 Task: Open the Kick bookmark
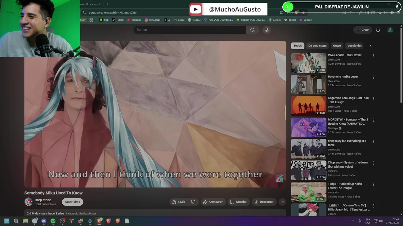pyautogui.click(x=104, y=20)
